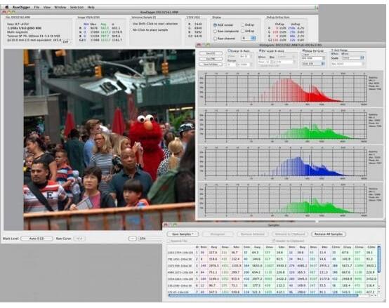
Task: Open the EV grid step dropdown
Action: (x=313, y=63)
